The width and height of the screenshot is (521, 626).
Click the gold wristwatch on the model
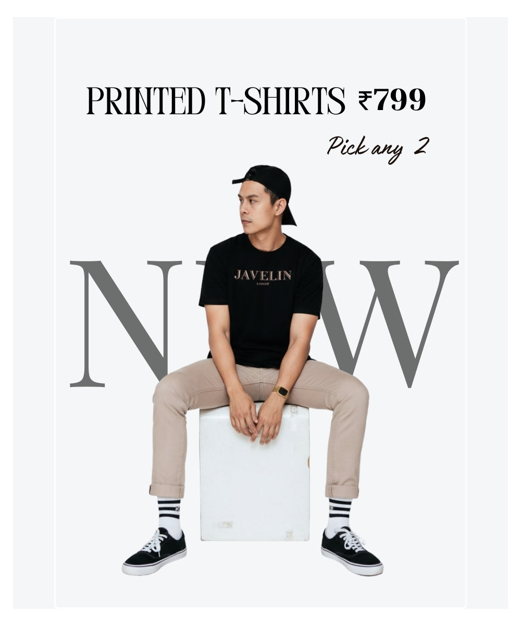(x=281, y=391)
